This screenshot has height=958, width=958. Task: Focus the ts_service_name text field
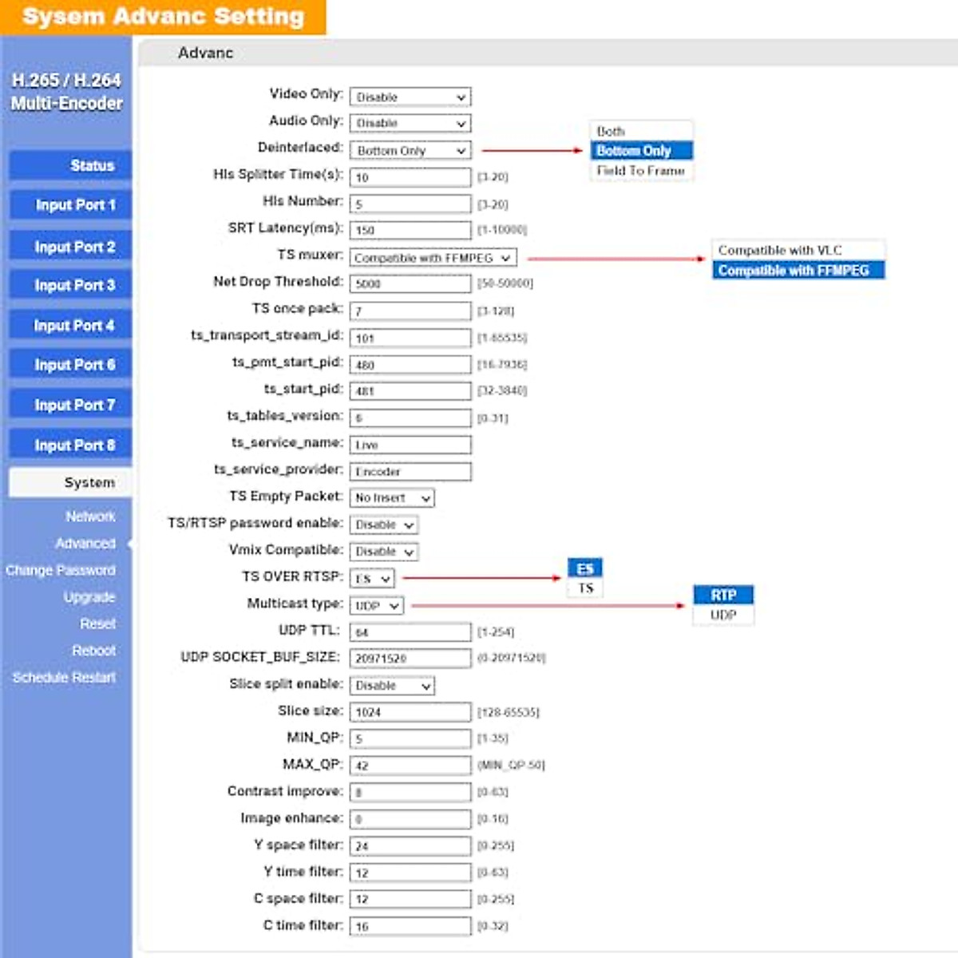pos(410,445)
